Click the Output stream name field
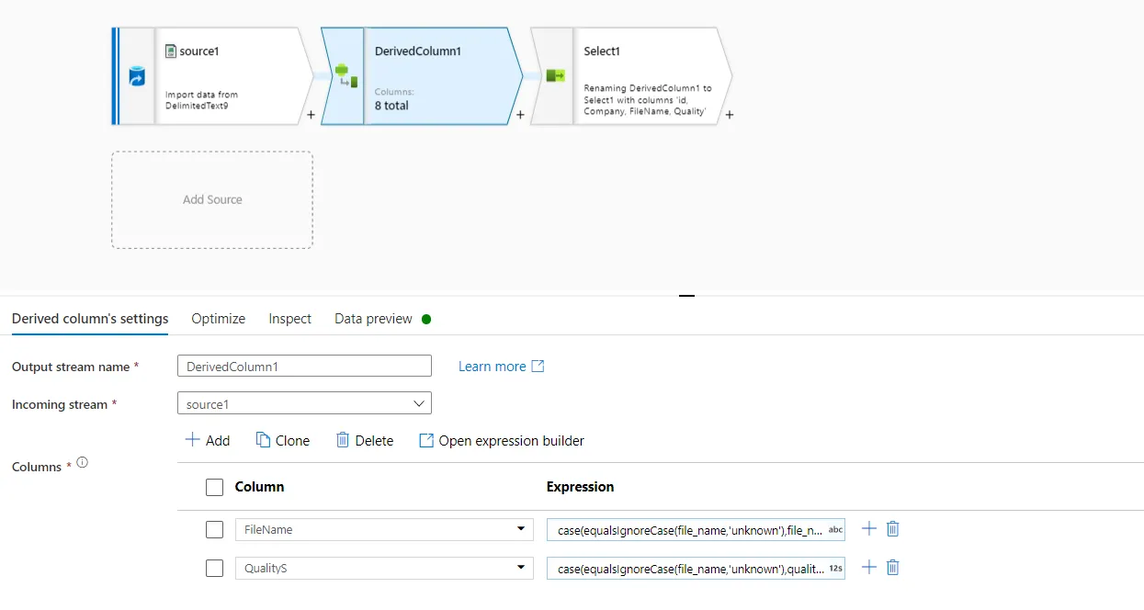The height and width of the screenshot is (610, 1144). coord(304,367)
